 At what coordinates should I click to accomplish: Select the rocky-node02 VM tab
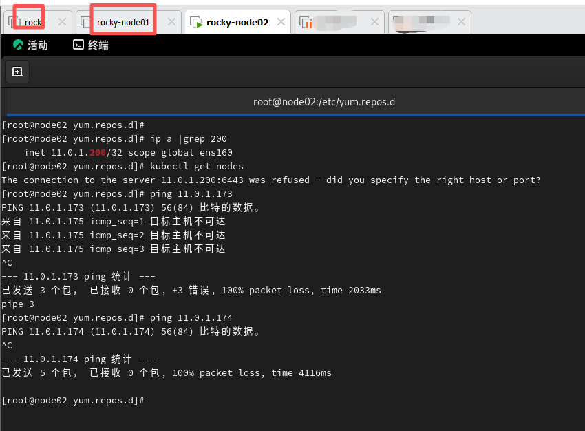[237, 23]
